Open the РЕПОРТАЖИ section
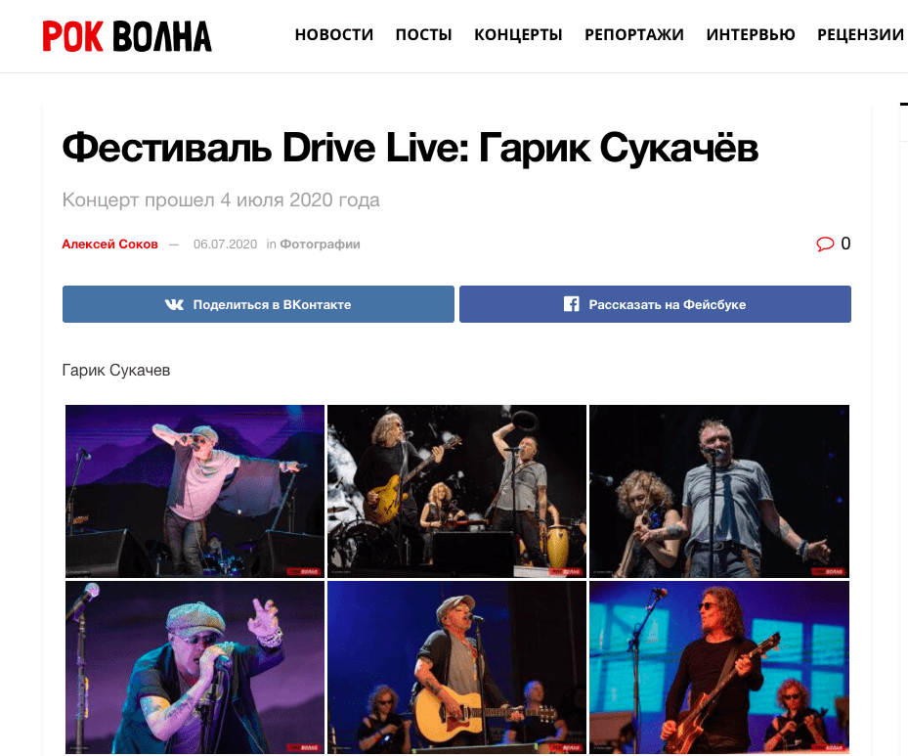 coord(634,35)
